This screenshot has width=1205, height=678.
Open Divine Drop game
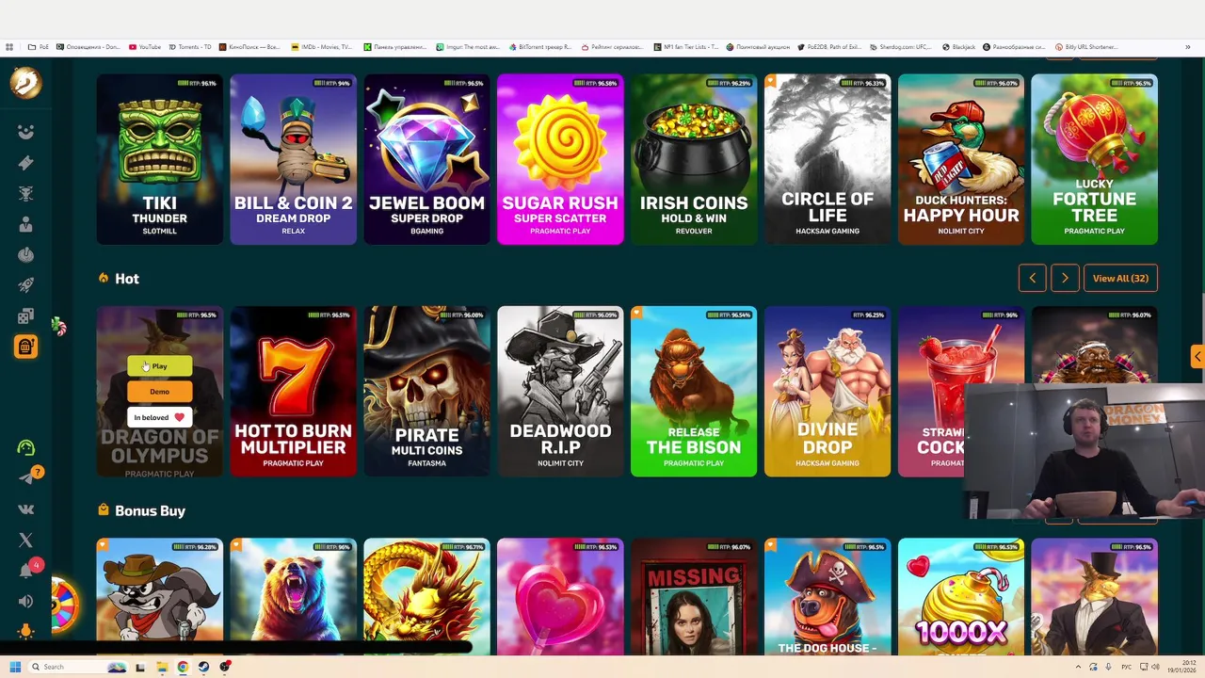[x=827, y=391]
